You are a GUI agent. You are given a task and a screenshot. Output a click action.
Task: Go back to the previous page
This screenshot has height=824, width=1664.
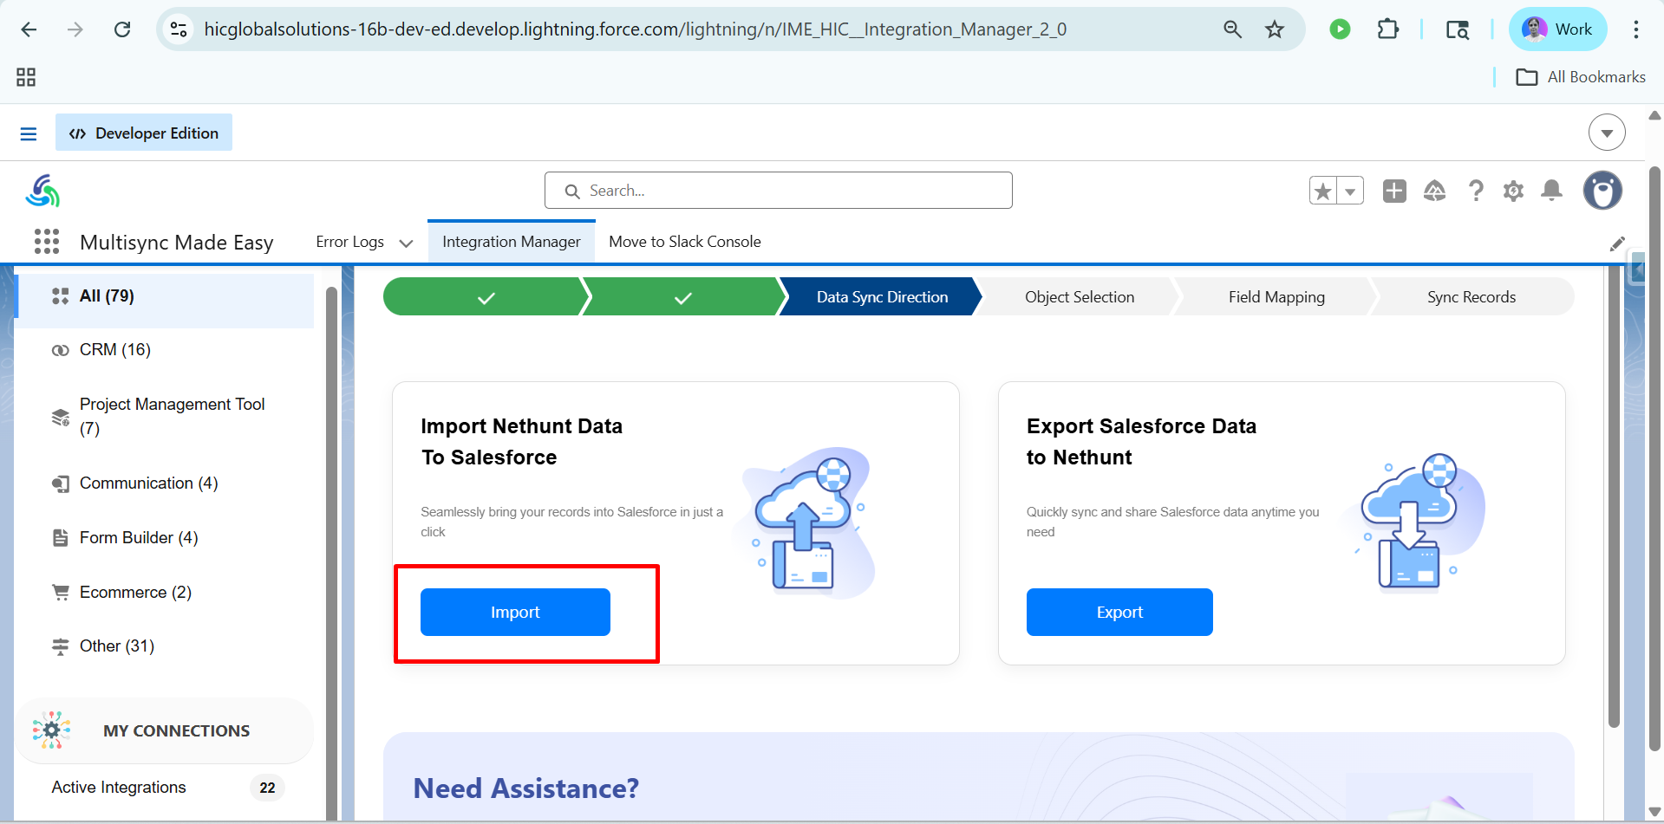[29, 29]
